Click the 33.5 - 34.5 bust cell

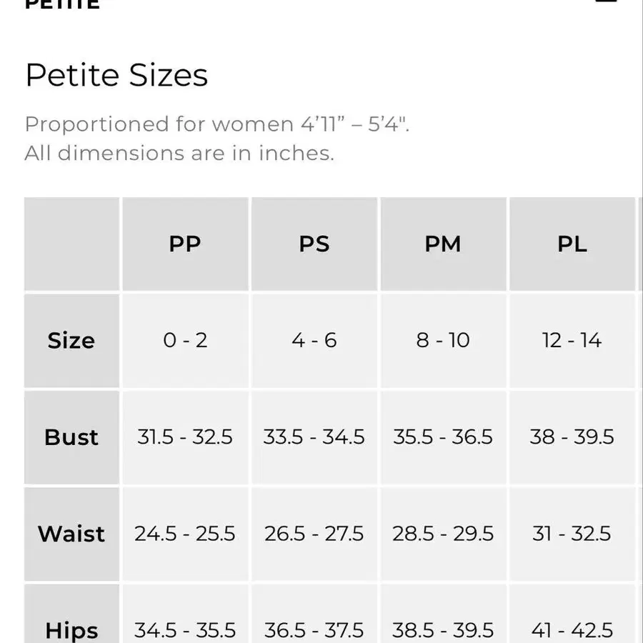(x=314, y=437)
